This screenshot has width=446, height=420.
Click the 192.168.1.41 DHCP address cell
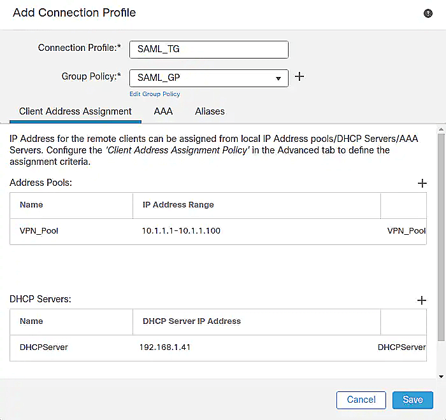coord(165,347)
